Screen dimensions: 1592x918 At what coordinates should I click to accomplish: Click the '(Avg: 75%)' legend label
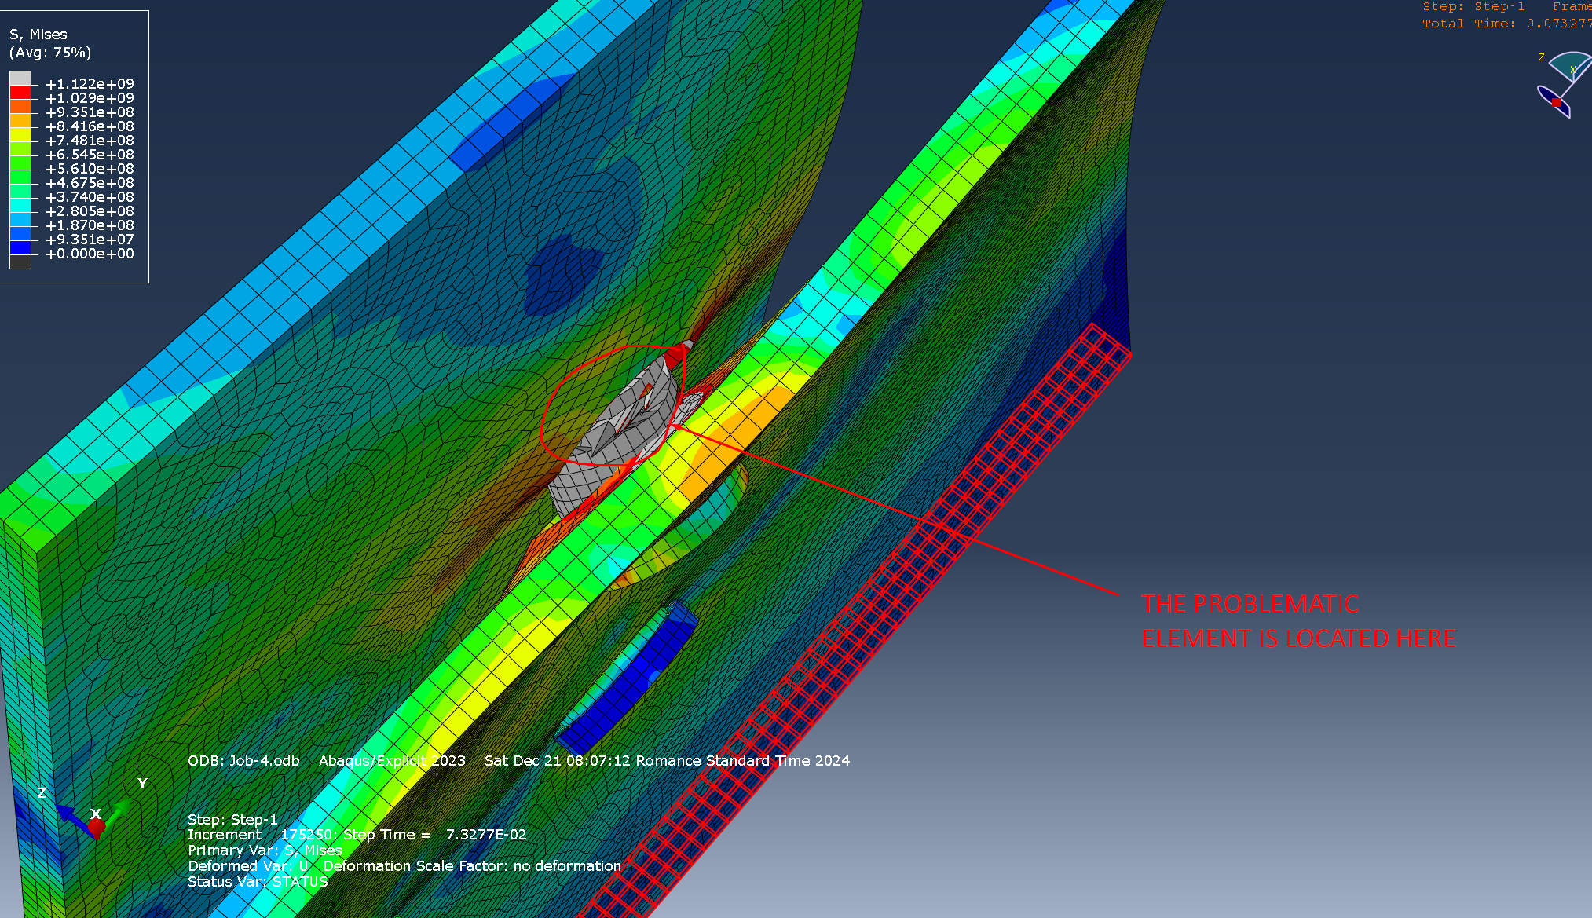50,53
